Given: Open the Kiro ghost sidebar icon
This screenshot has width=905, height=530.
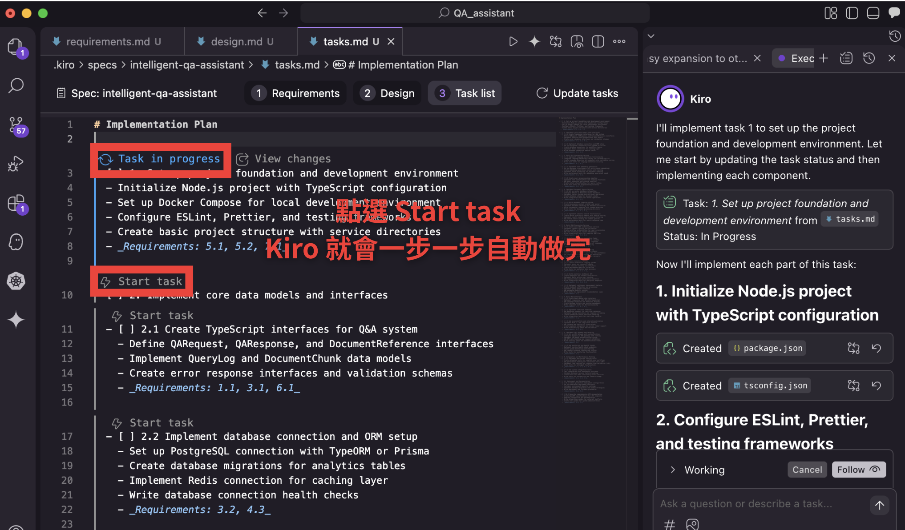Looking at the screenshot, I should tap(16, 242).
